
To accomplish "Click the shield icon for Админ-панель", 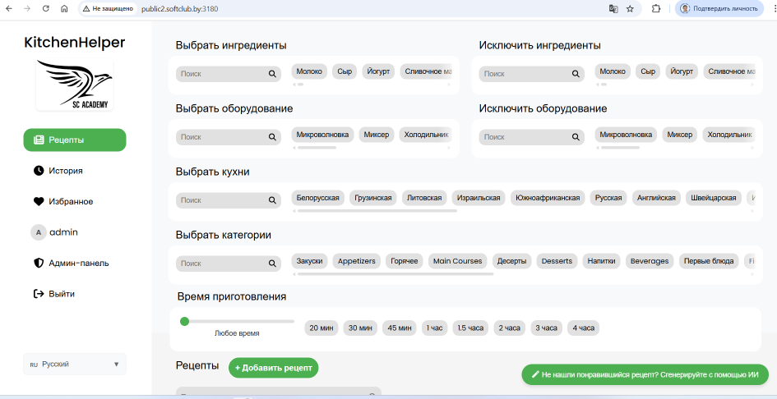I will [39, 264].
